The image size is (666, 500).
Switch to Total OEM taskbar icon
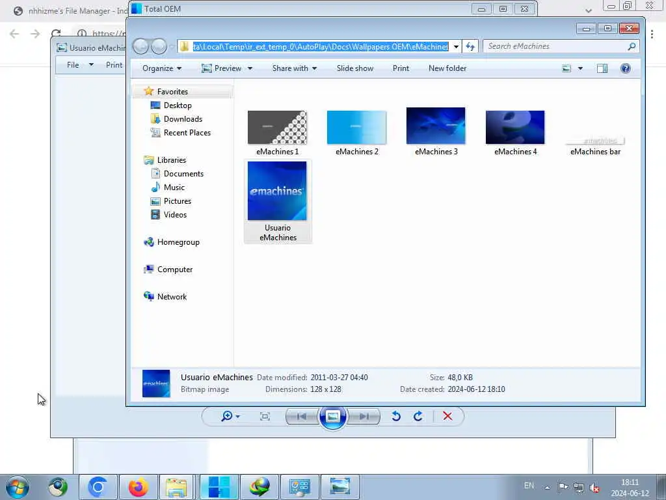click(219, 487)
